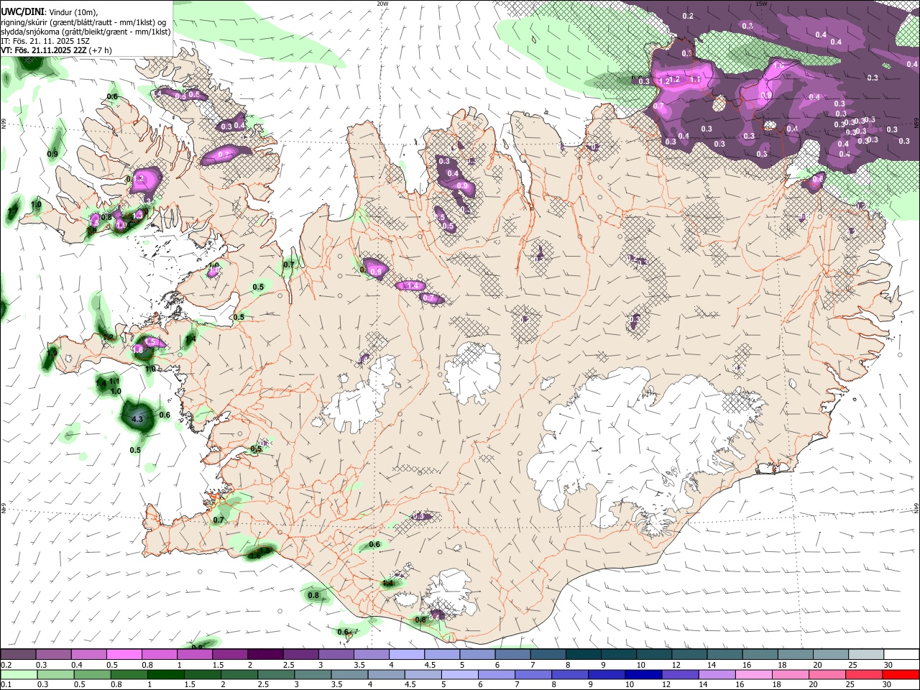This screenshot has width=920, height=690.
Task: Select the bright red swatch after 30 in bottom row
Action: pyautogui.click(x=901, y=675)
